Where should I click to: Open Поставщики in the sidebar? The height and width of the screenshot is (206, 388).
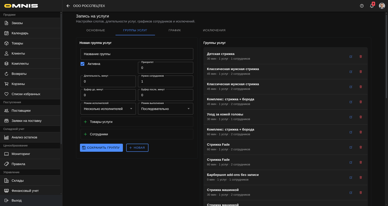coord(30,111)
